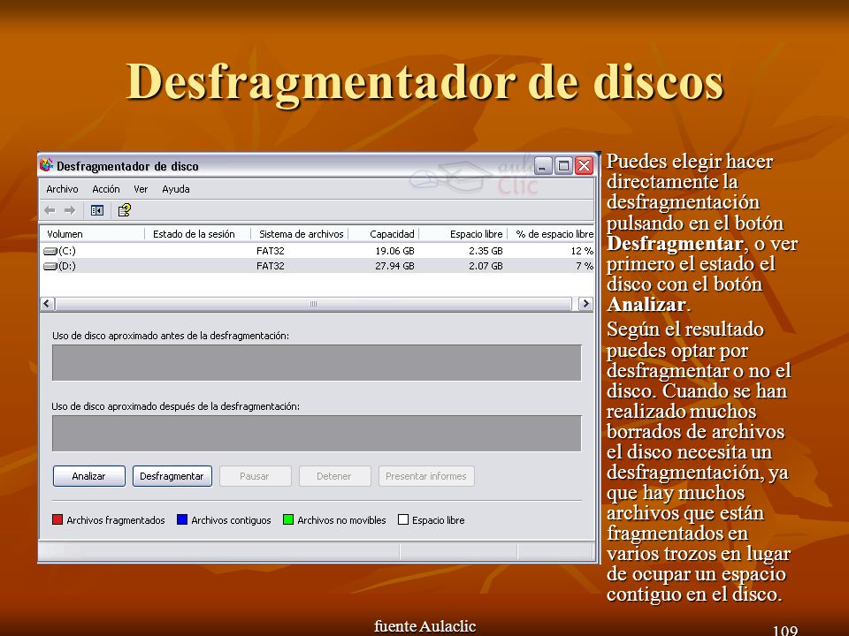Image resolution: width=849 pixels, height=636 pixels.
Task: Minimize the Desfragmentador de disco window
Action: click(543, 165)
